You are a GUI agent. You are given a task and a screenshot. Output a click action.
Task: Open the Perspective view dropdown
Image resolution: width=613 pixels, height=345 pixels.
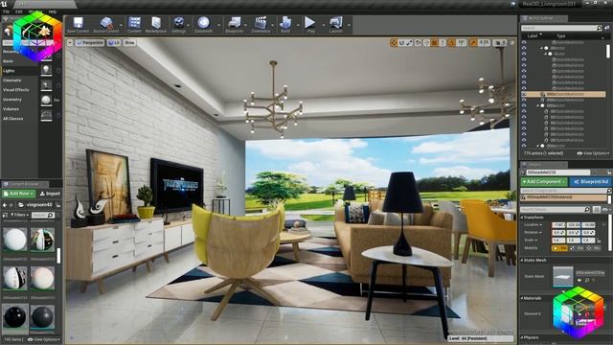[90, 42]
